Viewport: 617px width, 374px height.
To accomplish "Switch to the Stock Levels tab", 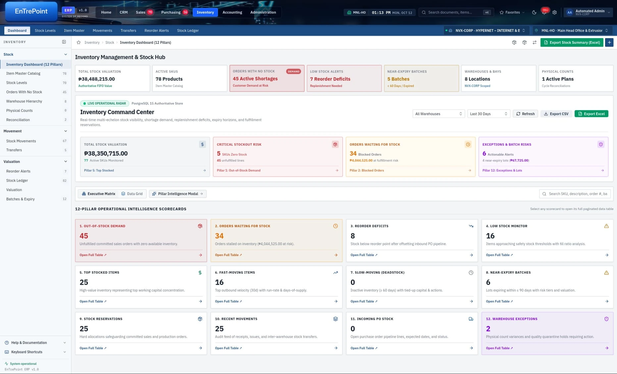I will [x=45, y=31].
